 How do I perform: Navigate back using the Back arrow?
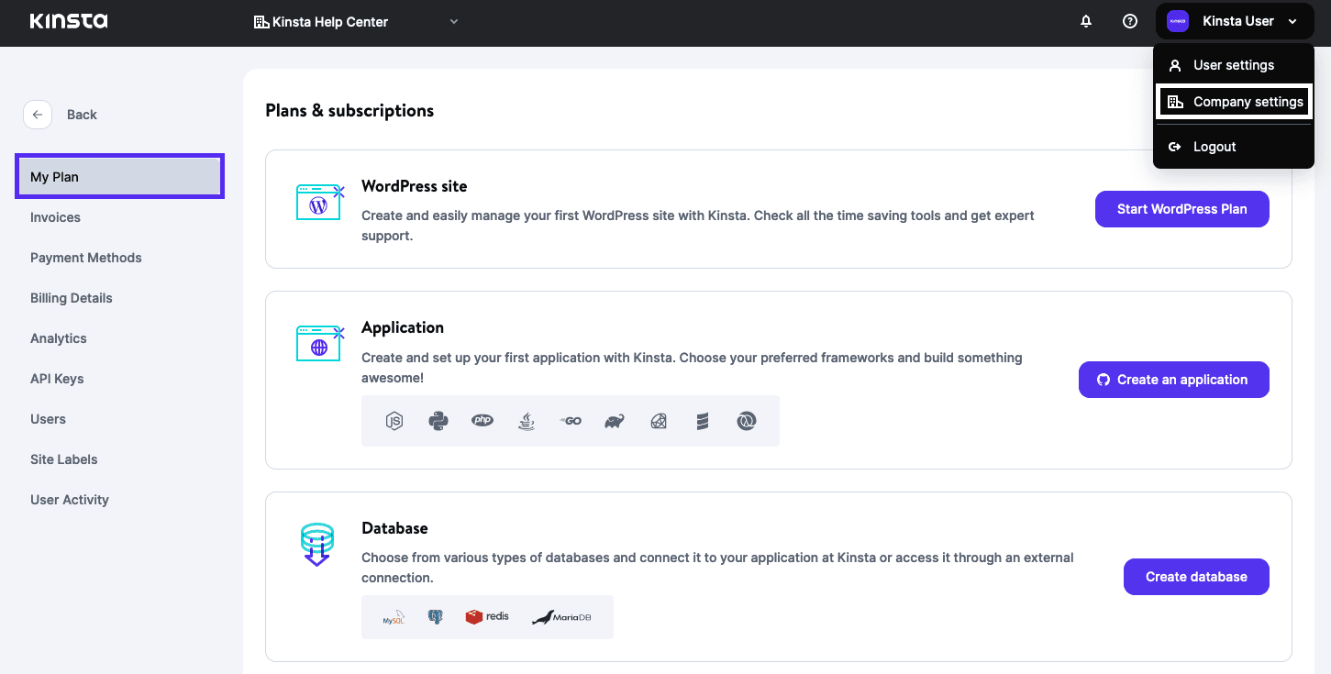pos(38,114)
